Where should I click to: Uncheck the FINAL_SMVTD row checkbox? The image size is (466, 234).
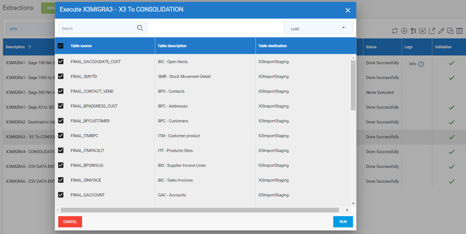point(61,76)
